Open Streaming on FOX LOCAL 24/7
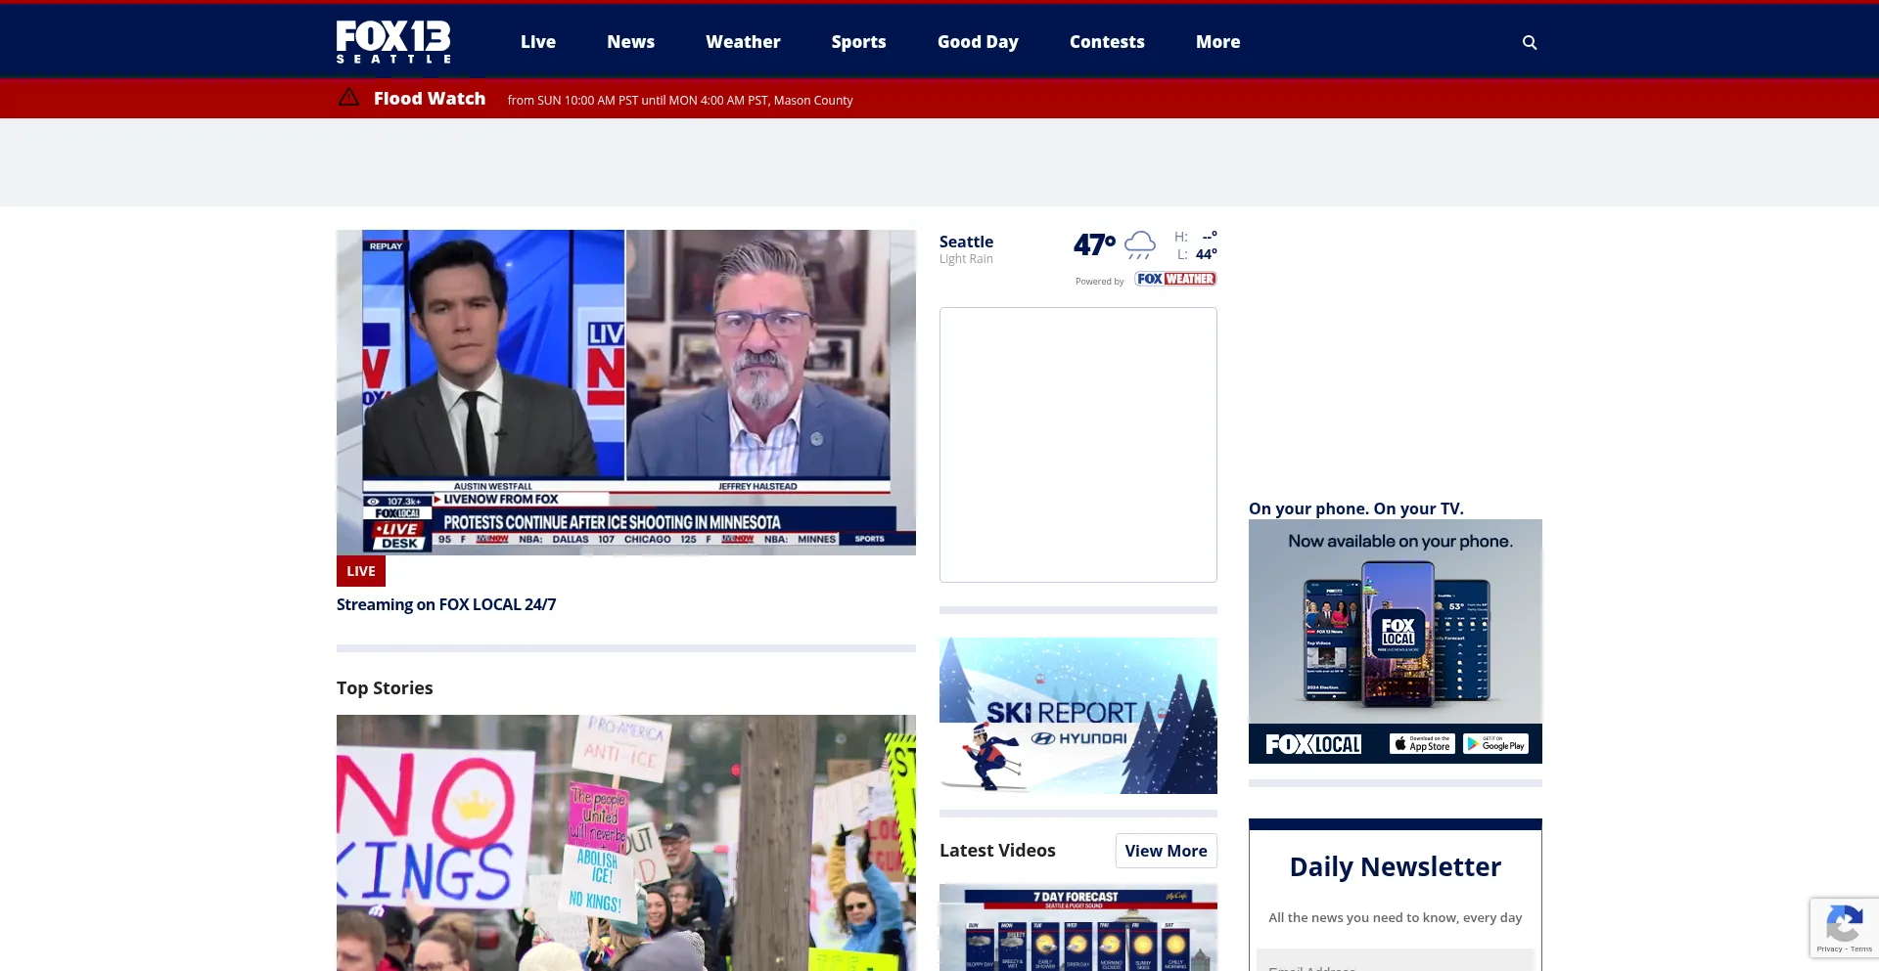The height and width of the screenshot is (971, 1879). click(x=446, y=604)
